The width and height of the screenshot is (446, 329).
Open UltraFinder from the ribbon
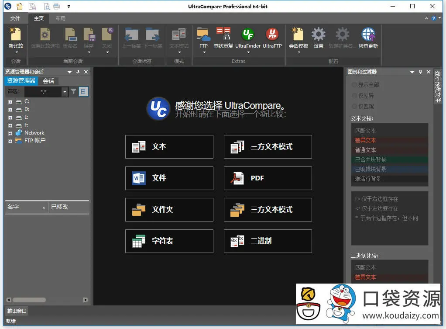(x=248, y=38)
